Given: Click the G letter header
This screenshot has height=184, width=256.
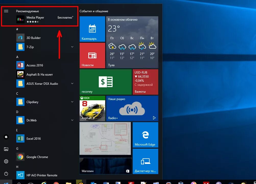Looking at the screenshot, I should tap(17, 149).
